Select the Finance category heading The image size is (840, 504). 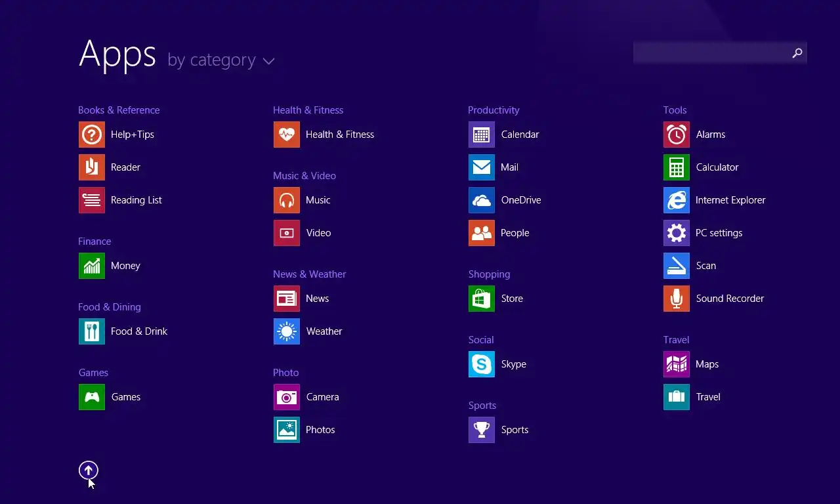(94, 241)
